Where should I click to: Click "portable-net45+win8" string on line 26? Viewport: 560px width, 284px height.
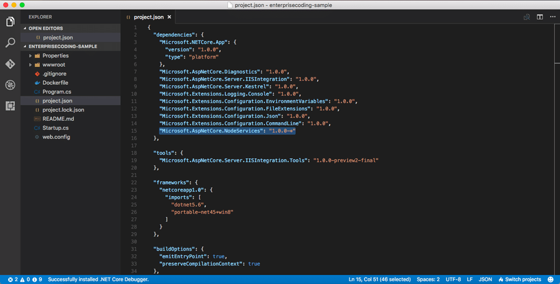(x=202, y=212)
